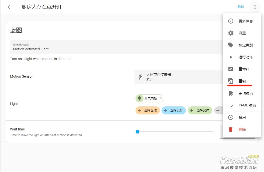Click the 厨房人存在就开灯 title

[42, 7]
